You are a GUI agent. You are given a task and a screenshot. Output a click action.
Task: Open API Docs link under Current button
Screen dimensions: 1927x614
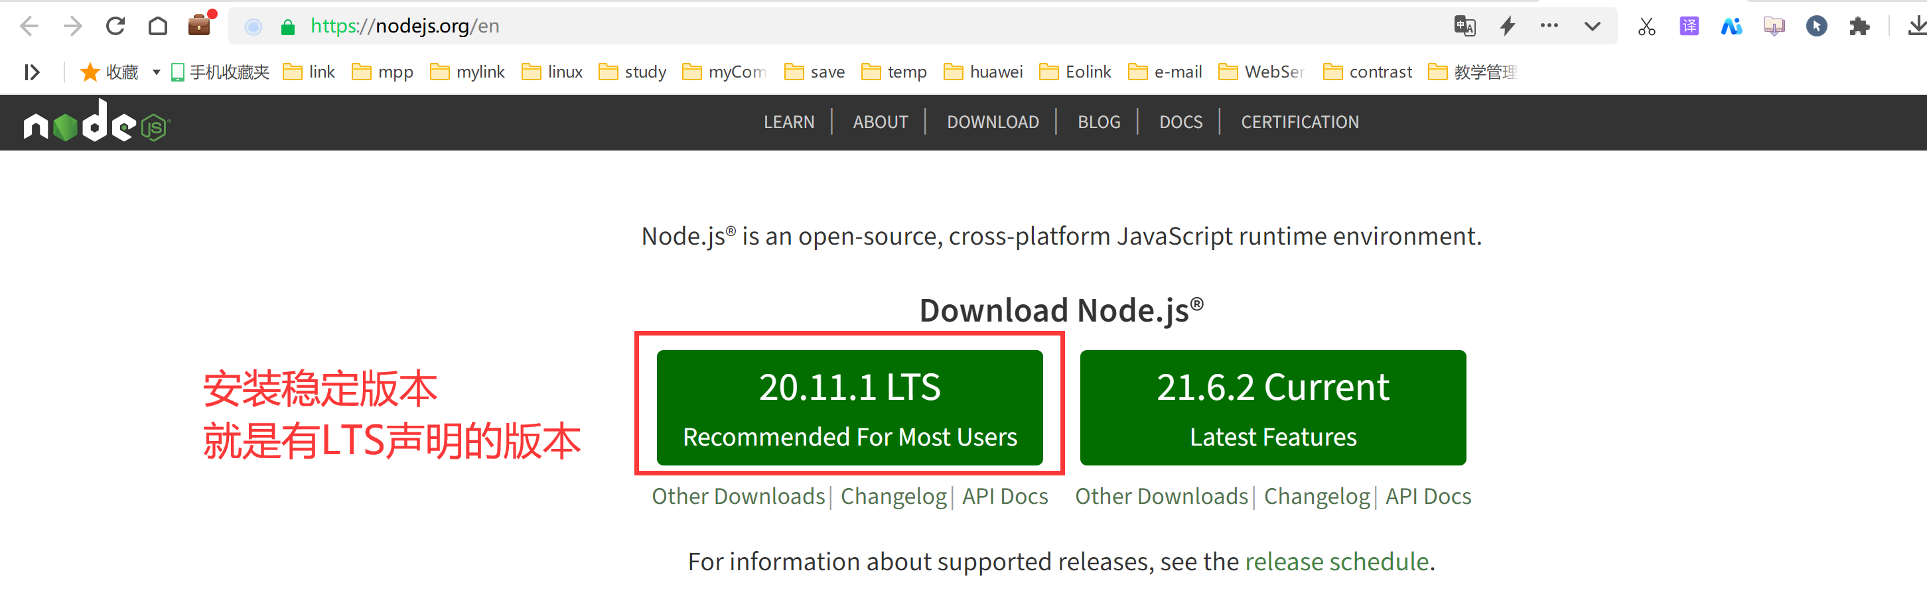click(x=1428, y=497)
